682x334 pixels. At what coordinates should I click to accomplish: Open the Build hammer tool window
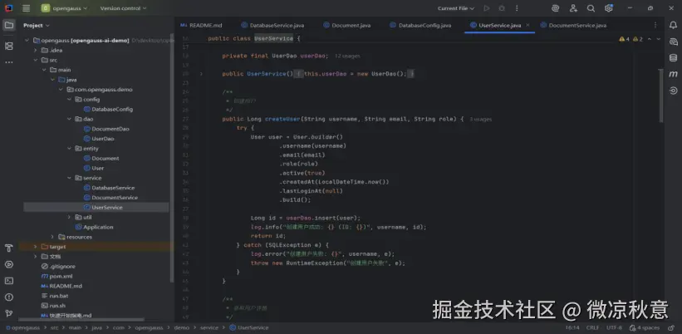[x=8, y=248]
